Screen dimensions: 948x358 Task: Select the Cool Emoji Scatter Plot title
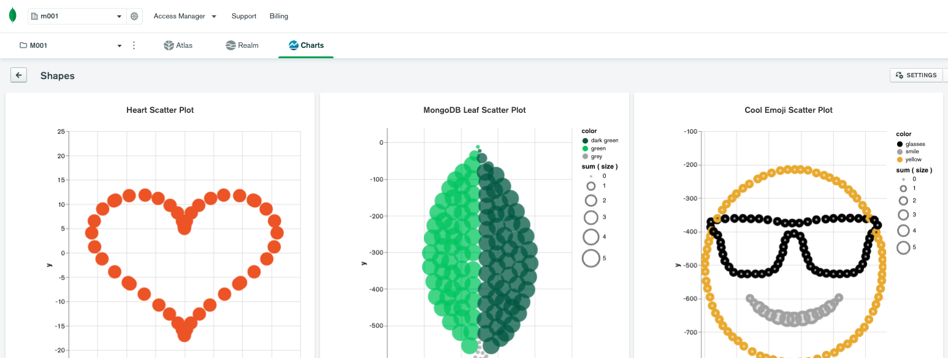pyautogui.click(x=789, y=110)
